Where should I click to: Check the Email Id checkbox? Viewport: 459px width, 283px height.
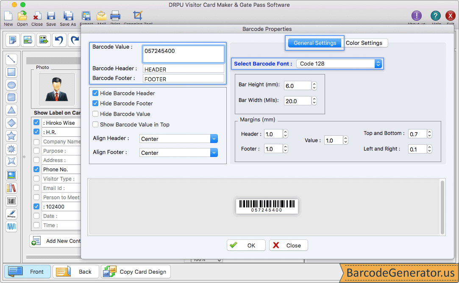tap(36, 188)
